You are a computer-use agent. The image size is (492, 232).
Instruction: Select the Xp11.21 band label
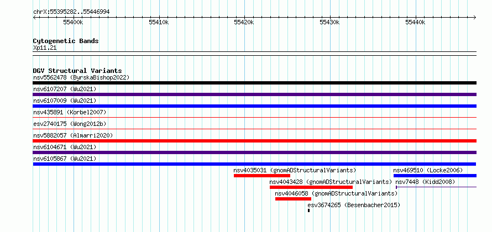click(45, 48)
